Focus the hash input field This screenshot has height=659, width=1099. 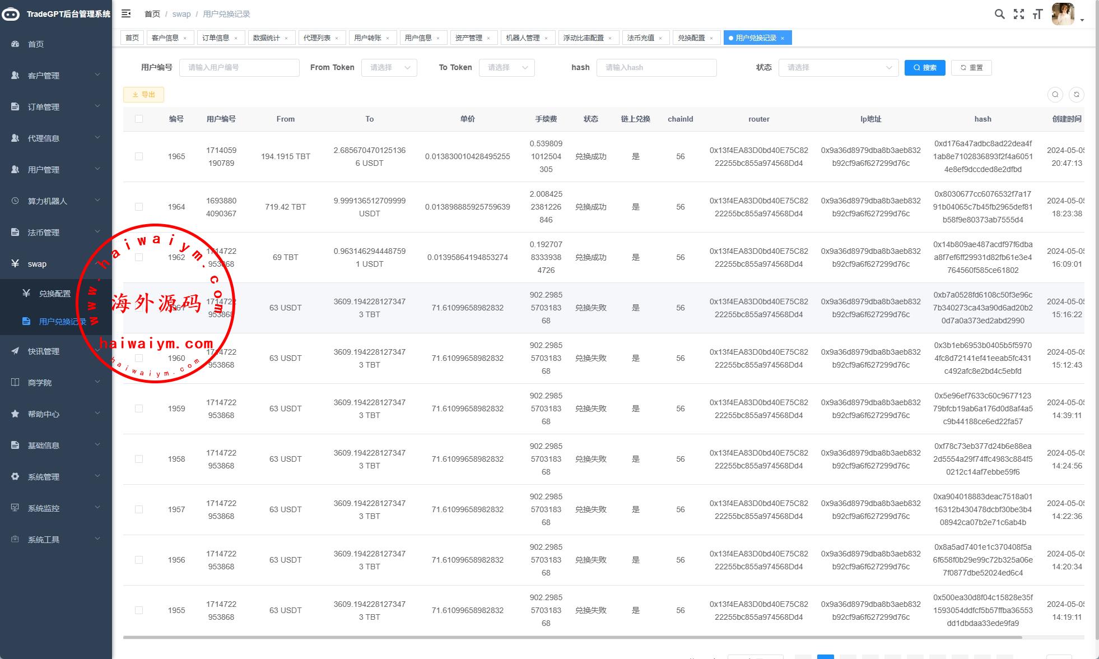point(656,68)
